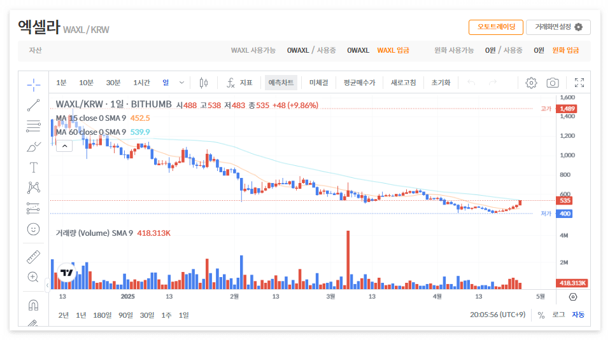610x340 pixels.
Task: Take a chart snapshot with camera
Action: [553, 83]
